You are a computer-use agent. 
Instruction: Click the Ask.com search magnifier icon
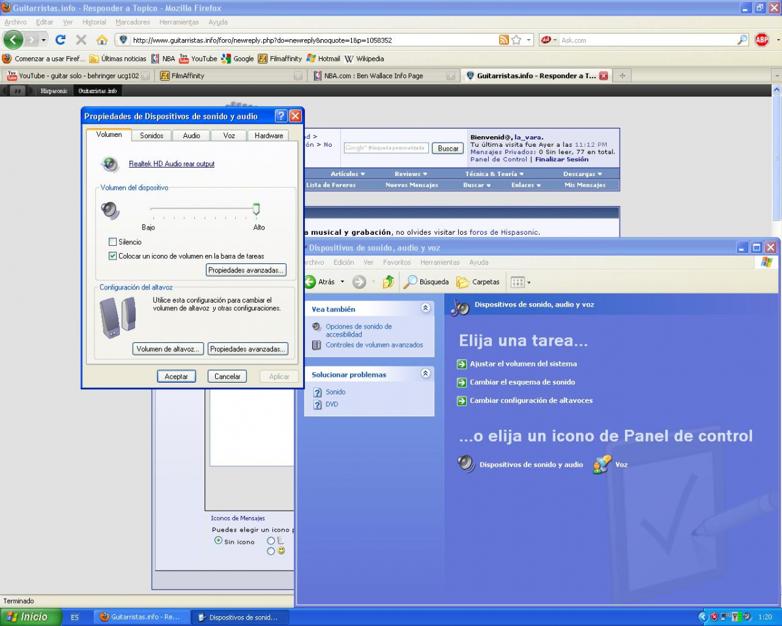[x=742, y=40]
